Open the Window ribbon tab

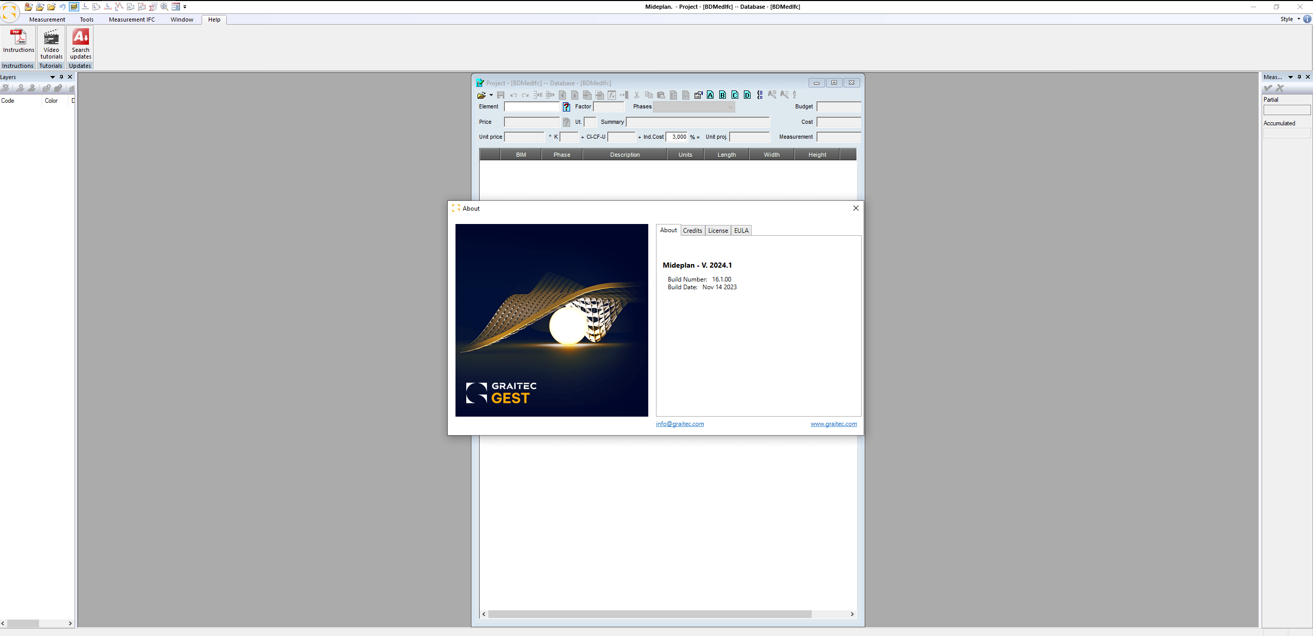(182, 20)
